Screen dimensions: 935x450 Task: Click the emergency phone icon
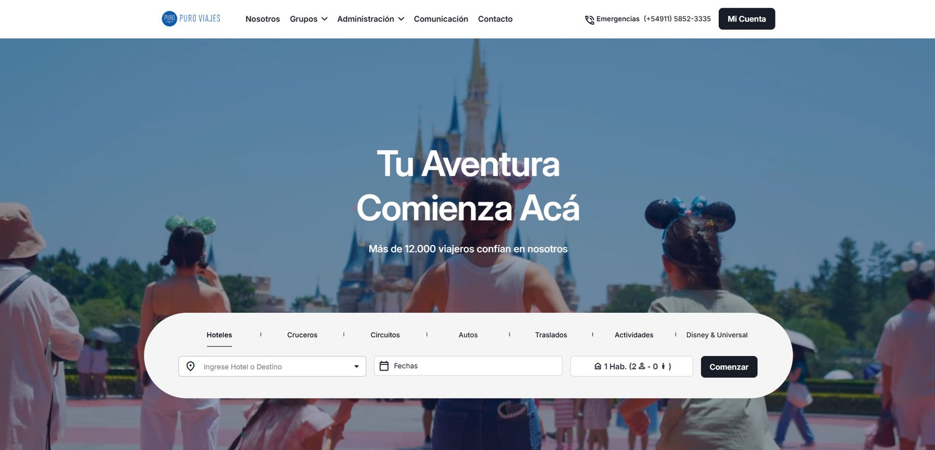[590, 20]
